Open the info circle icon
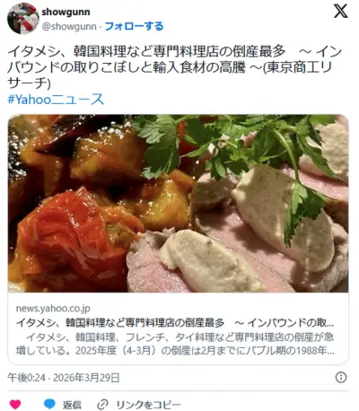Viewport: 359px width, 411px height. click(x=341, y=377)
